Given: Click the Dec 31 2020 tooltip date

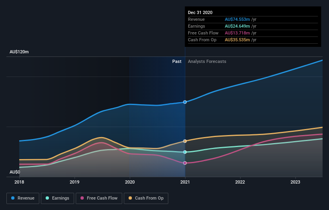Looking at the screenshot, I should coord(200,12).
